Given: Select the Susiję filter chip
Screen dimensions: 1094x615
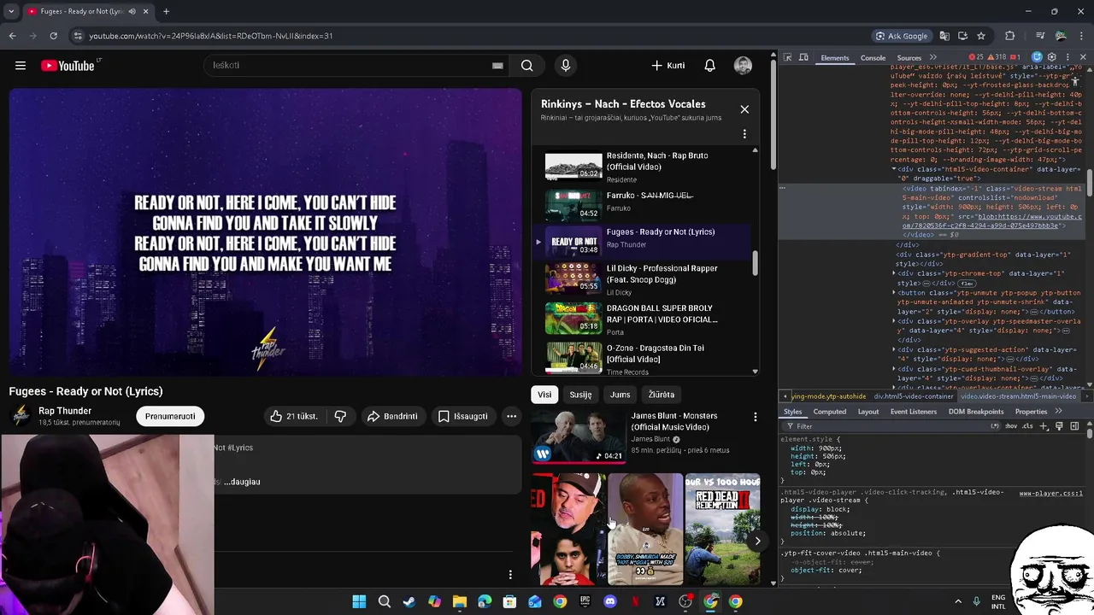Looking at the screenshot, I should (580, 395).
